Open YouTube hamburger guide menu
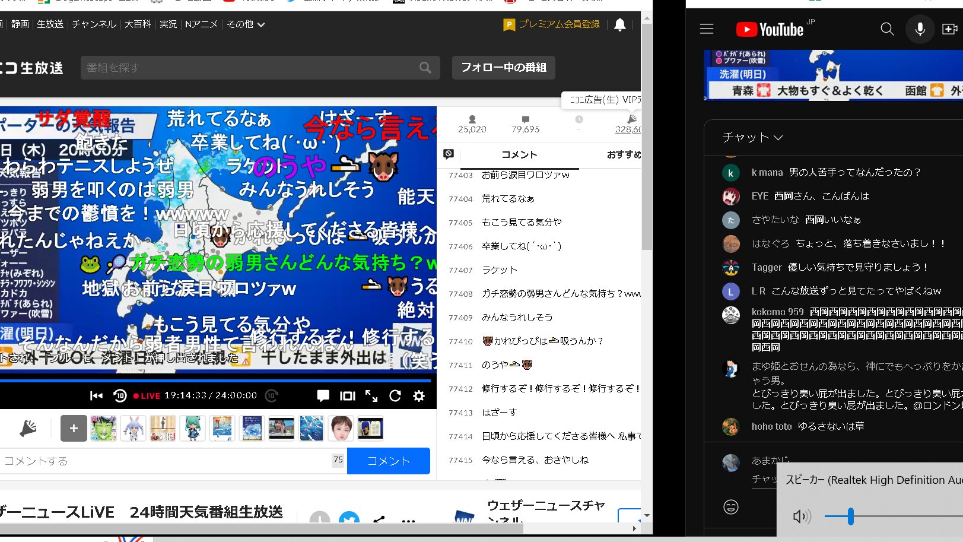This screenshot has height=542, width=963. (x=706, y=29)
